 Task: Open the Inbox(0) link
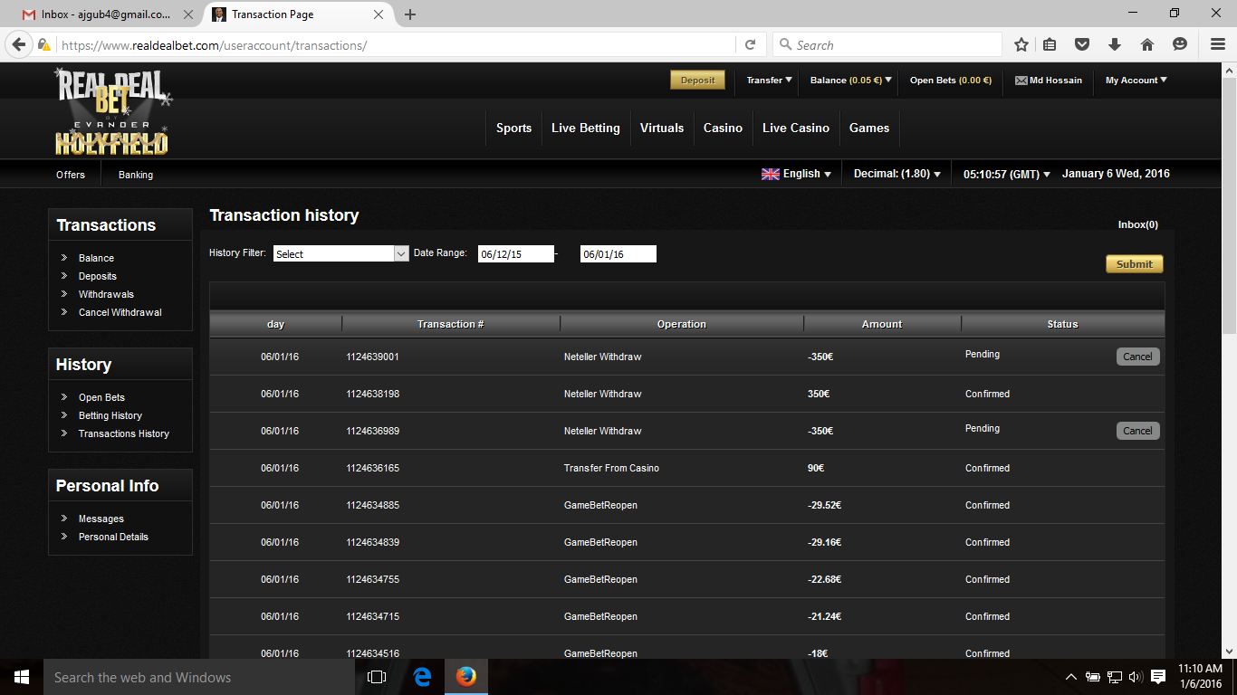1137,224
